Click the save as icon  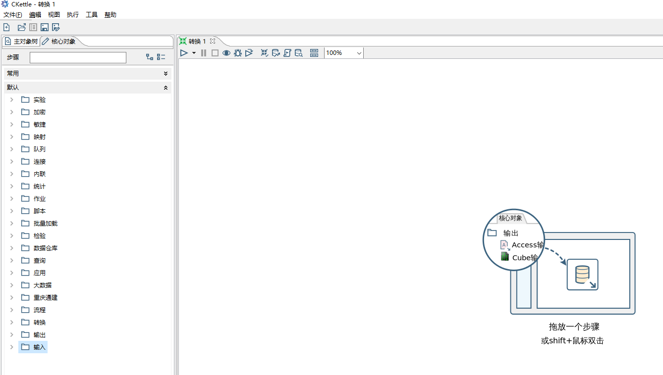(x=56, y=27)
